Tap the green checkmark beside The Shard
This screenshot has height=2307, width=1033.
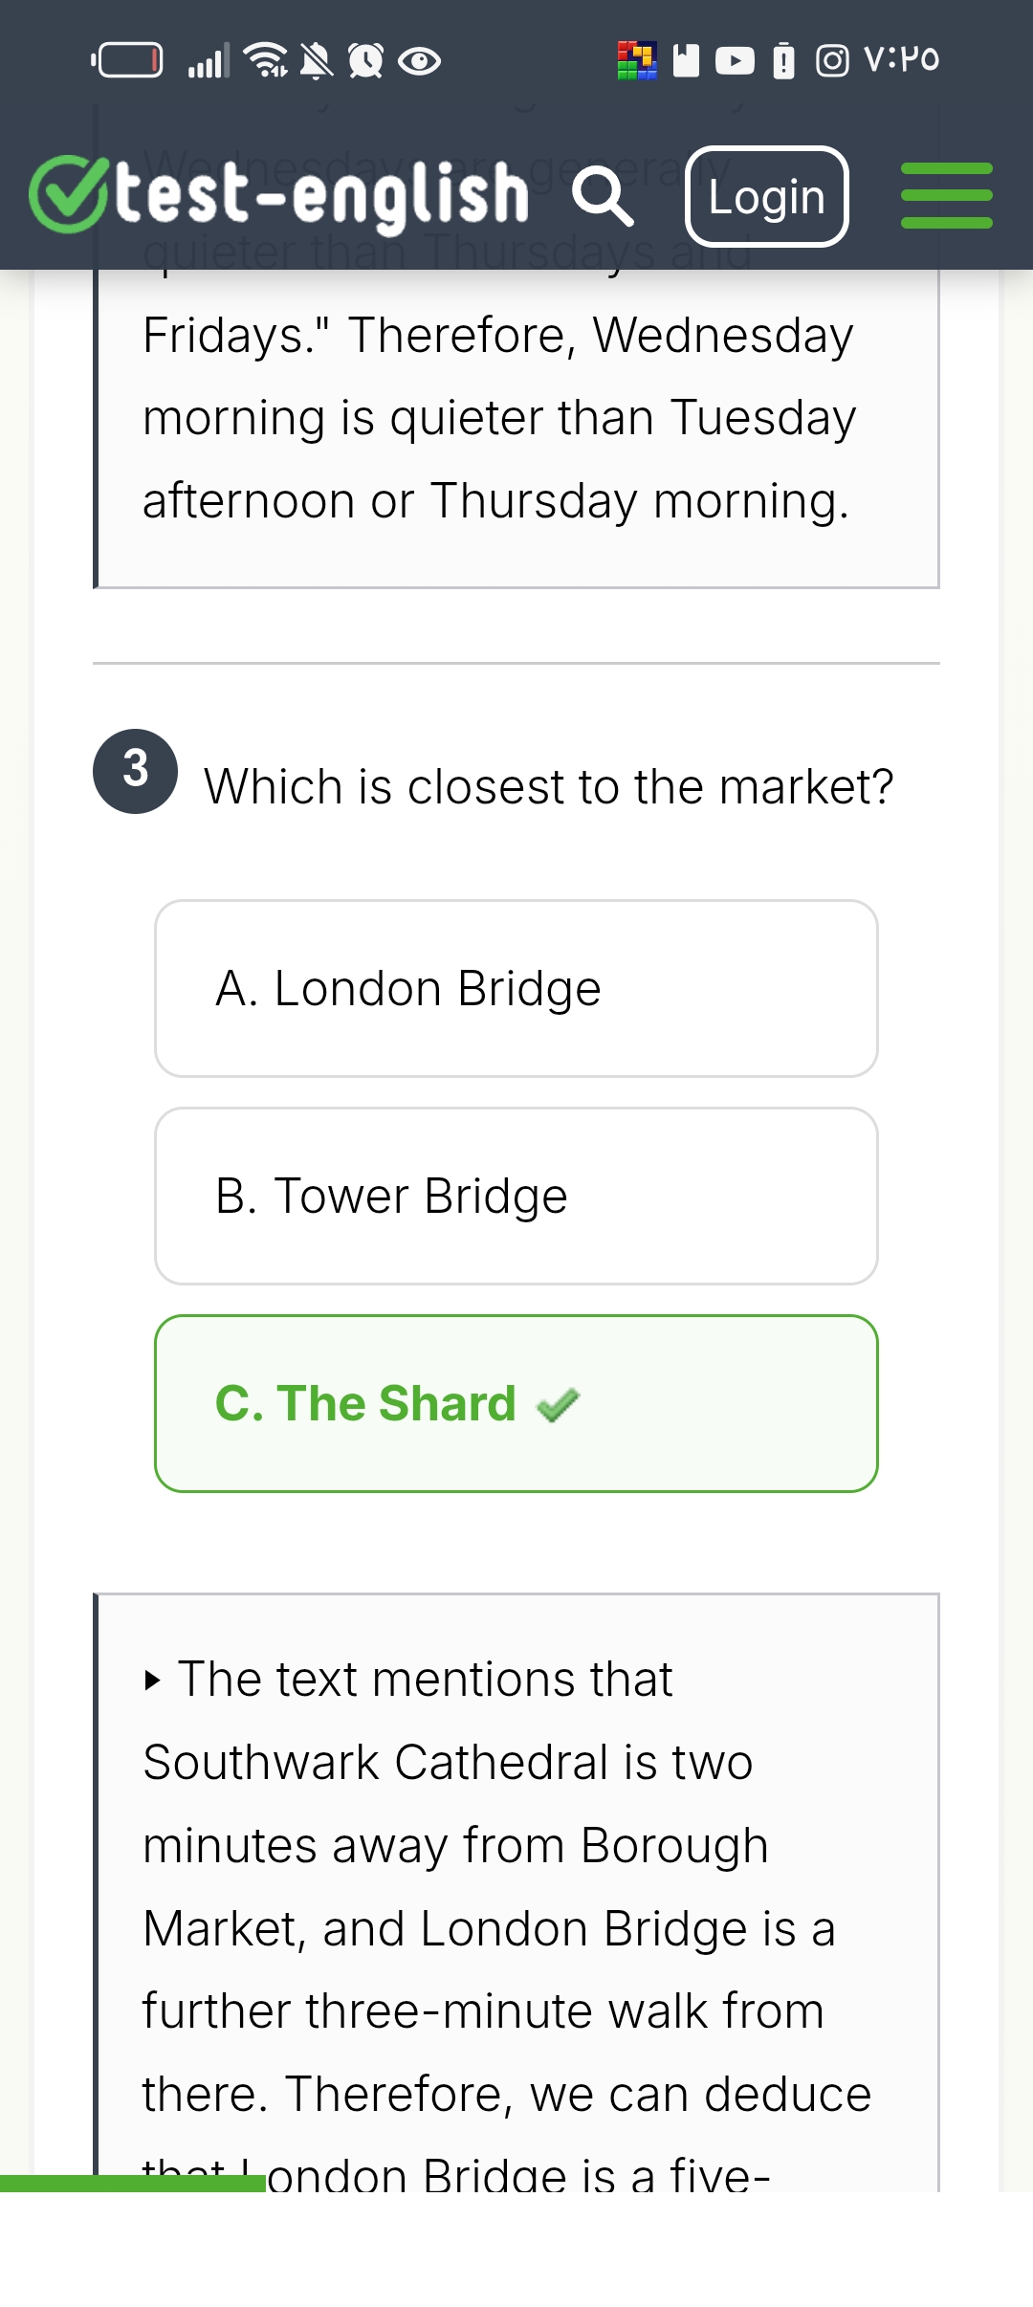coord(559,1405)
